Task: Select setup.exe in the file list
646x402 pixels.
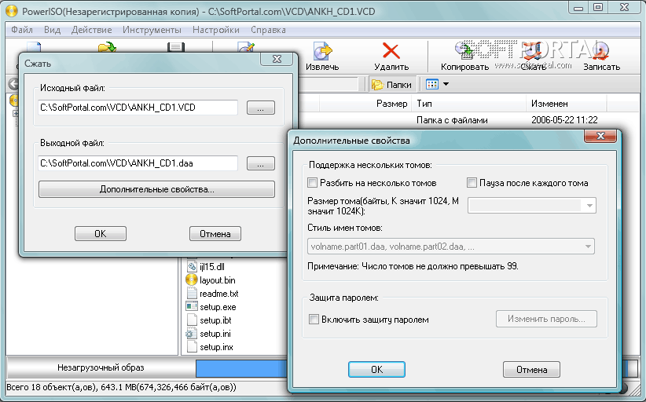Action: [191, 306]
